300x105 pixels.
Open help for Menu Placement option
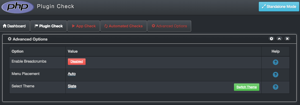point(275,74)
